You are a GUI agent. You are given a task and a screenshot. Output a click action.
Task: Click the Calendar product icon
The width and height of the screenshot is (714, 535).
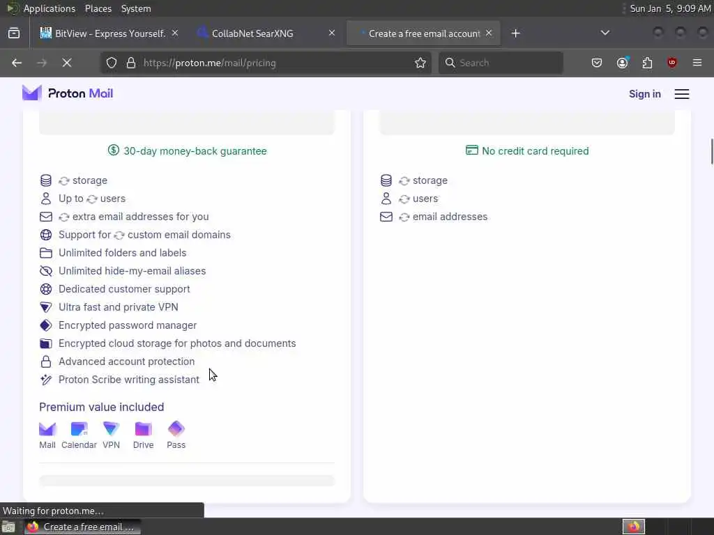tap(79, 435)
